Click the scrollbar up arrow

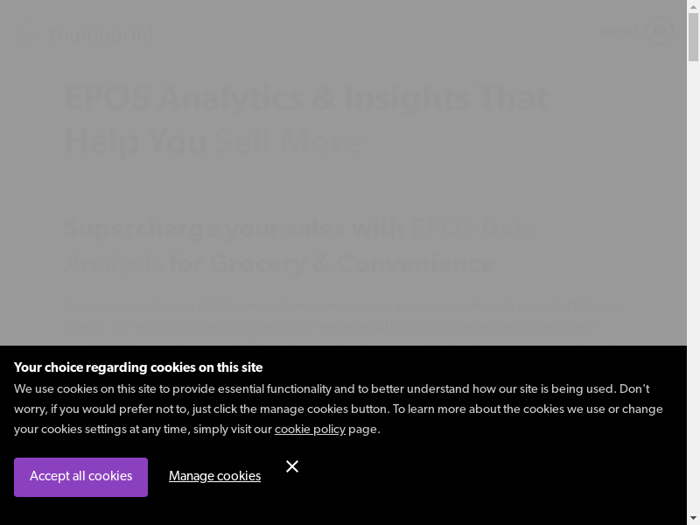pos(693,6)
